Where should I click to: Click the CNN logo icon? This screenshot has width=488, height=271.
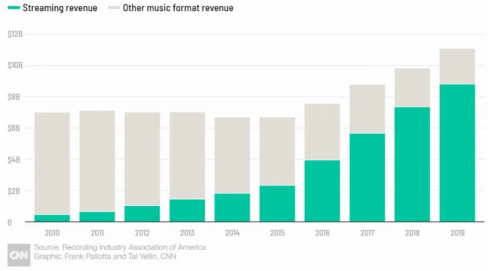click(x=19, y=255)
